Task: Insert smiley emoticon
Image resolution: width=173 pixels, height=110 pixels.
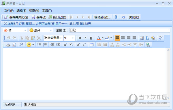Action: click(x=29, y=45)
